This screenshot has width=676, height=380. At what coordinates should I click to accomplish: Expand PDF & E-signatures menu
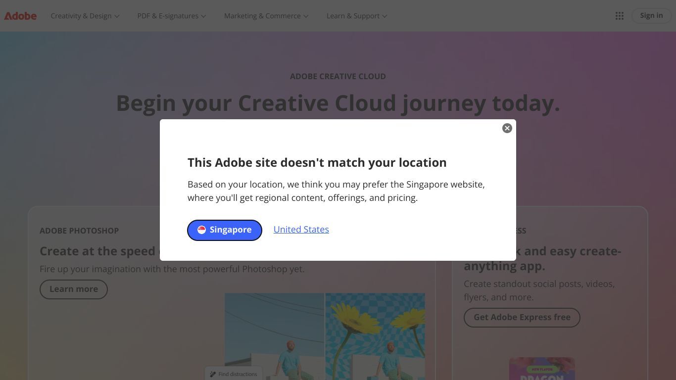point(172,16)
